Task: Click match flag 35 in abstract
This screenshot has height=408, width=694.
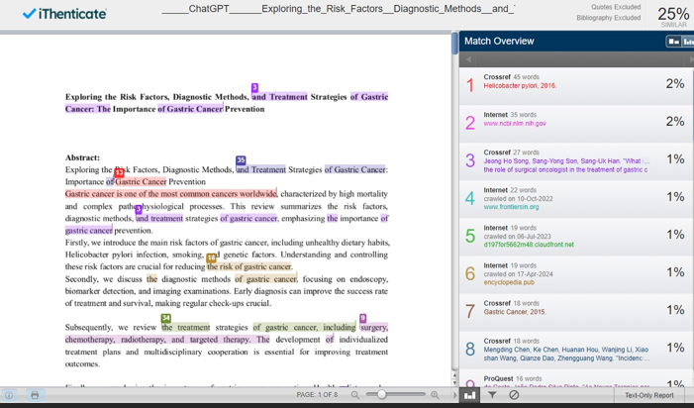Action: [241, 160]
